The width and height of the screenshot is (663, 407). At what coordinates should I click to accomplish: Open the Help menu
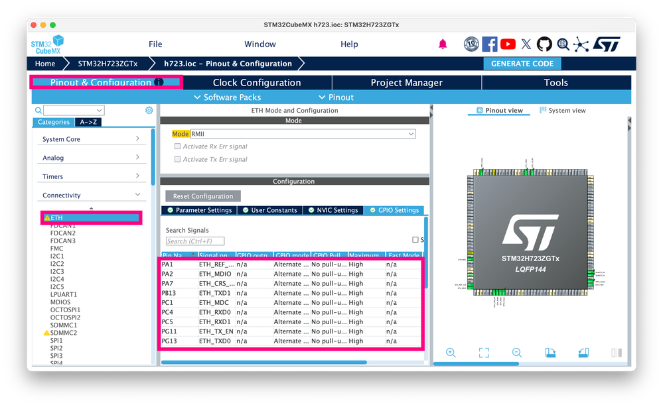click(x=349, y=44)
